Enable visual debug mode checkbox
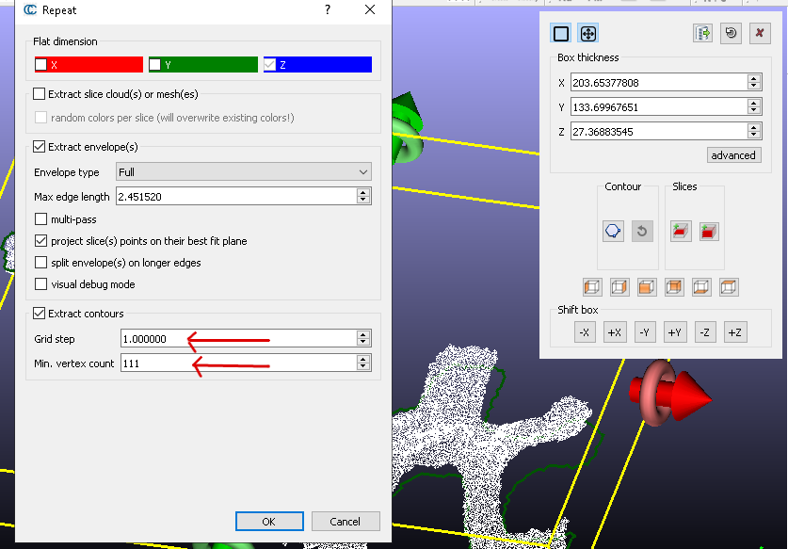Screen dimensions: 788x549 (41, 284)
